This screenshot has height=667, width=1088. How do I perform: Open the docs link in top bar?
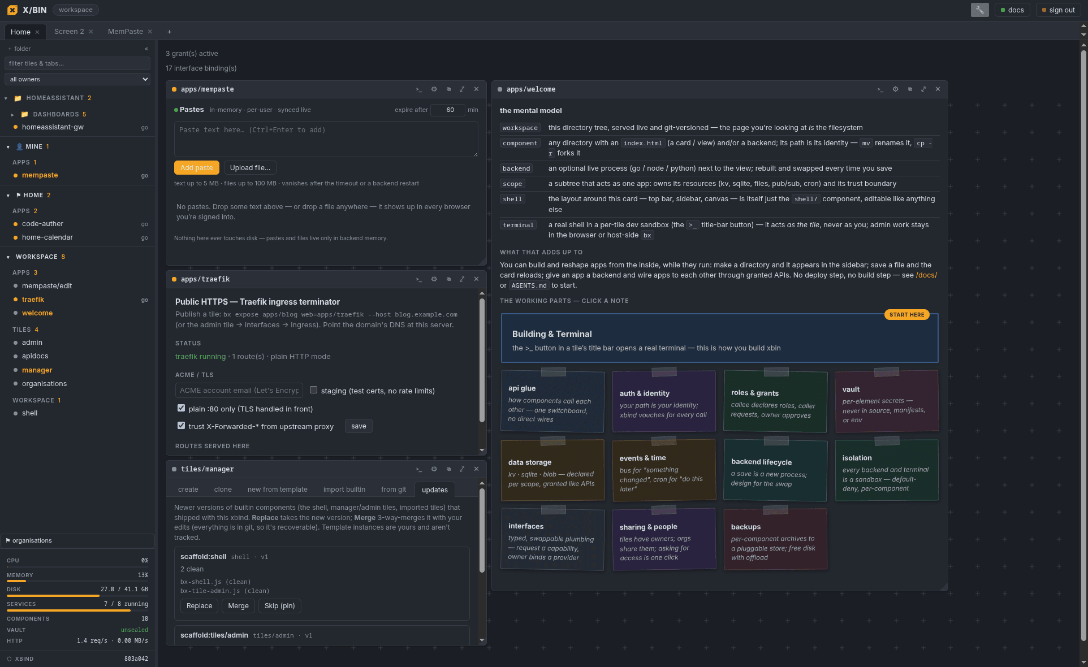tap(1012, 10)
